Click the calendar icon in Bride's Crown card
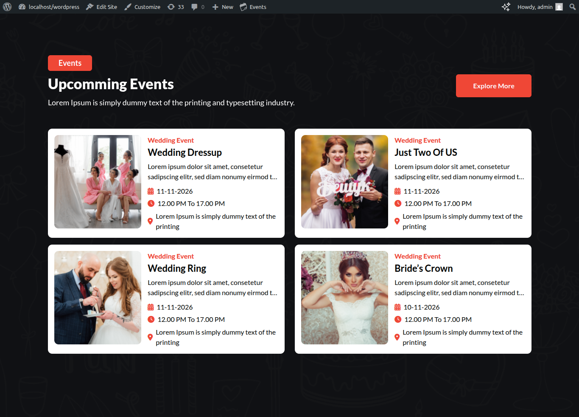579x417 pixels. [397, 307]
